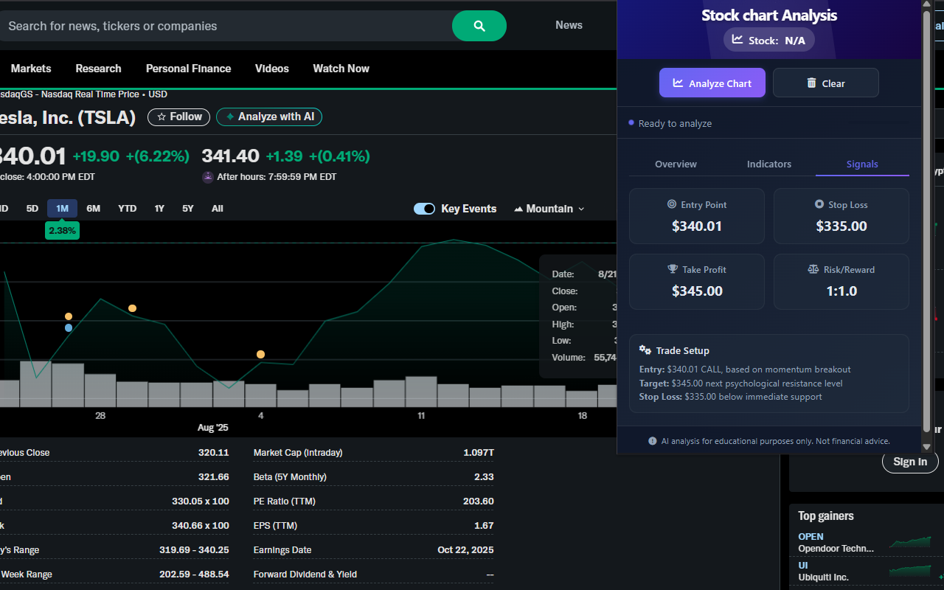Switch to the Signals tab

(x=862, y=164)
